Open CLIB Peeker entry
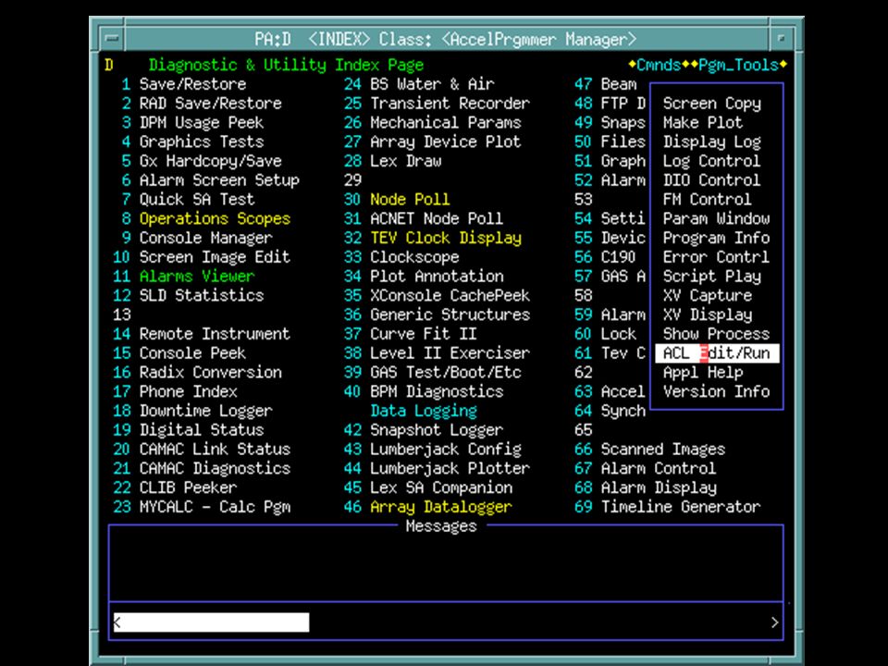The height and width of the screenshot is (666, 888). (x=188, y=487)
